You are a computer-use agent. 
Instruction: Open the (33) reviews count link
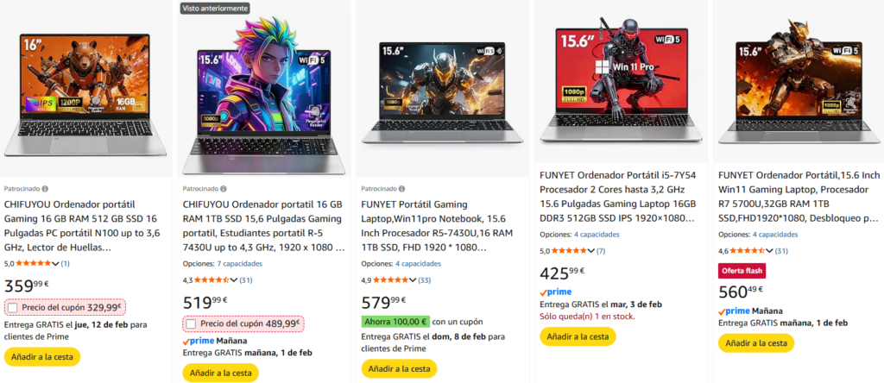point(423,280)
